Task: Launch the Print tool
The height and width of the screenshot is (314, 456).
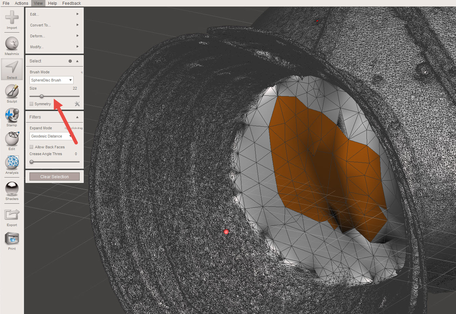Action: tap(12, 239)
